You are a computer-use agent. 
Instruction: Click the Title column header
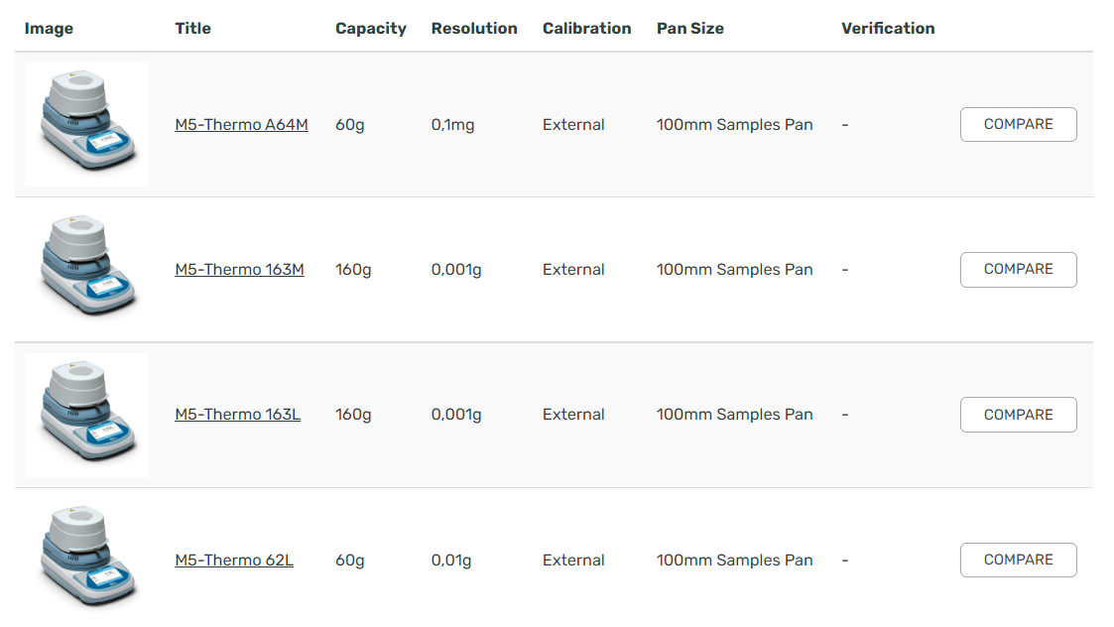click(x=192, y=29)
